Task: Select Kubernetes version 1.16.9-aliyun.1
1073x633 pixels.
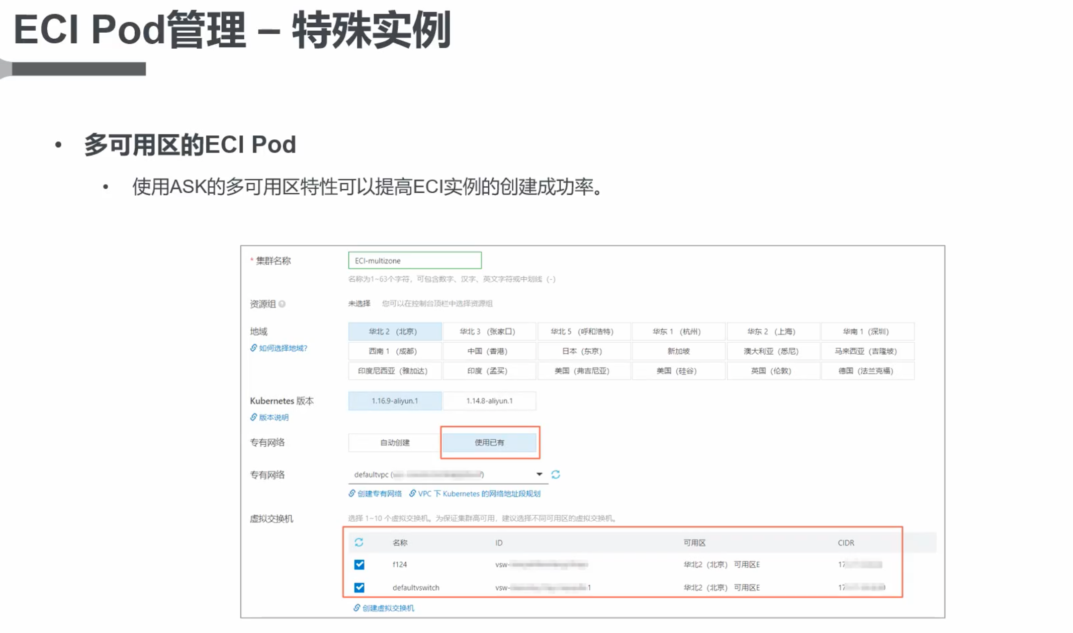Action: 395,401
